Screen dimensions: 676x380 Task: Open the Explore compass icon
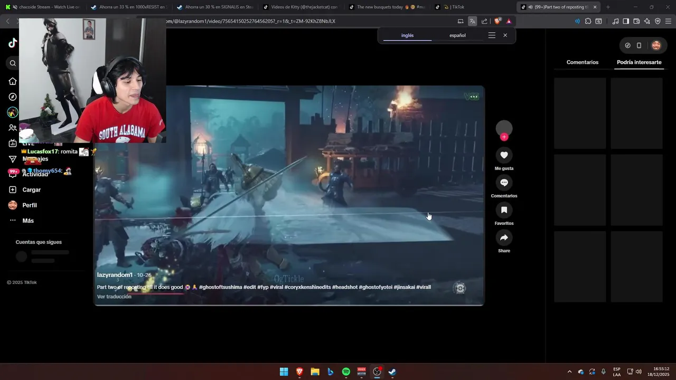tap(13, 97)
